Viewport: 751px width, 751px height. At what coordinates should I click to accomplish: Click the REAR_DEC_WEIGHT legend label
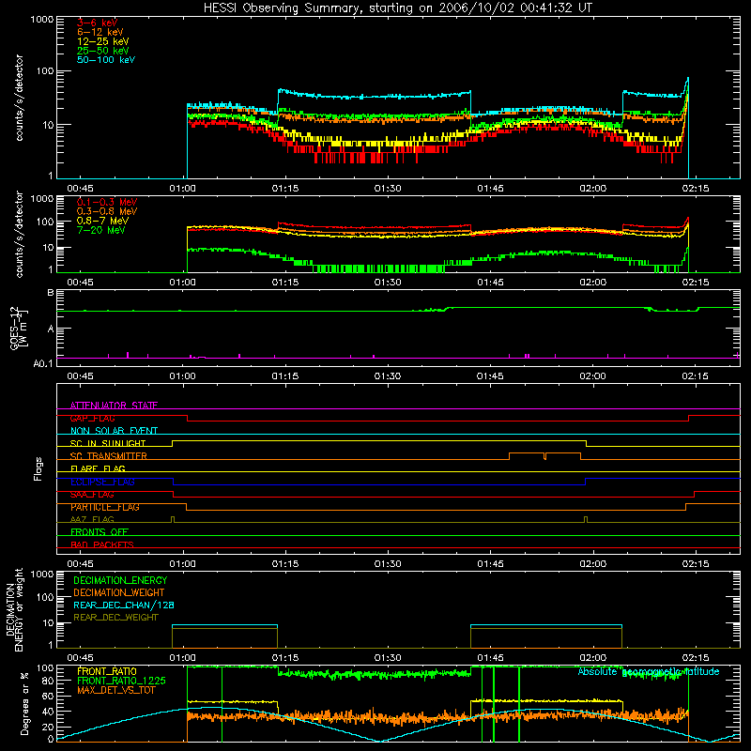(x=115, y=618)
